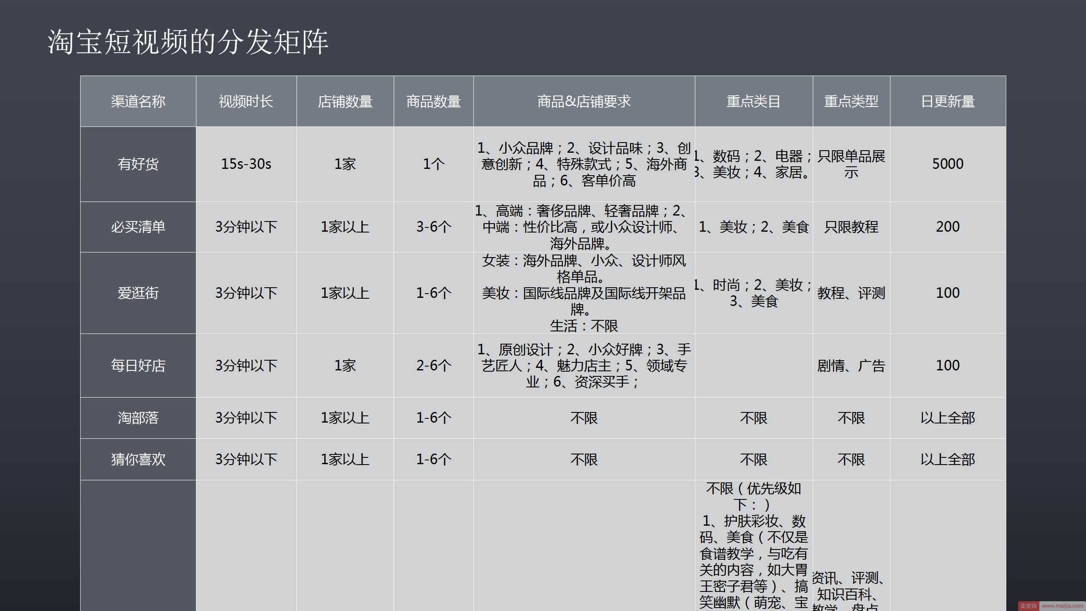
Task: Click 3分钟以下 in the 爱逛街 row
Action: 246,293
